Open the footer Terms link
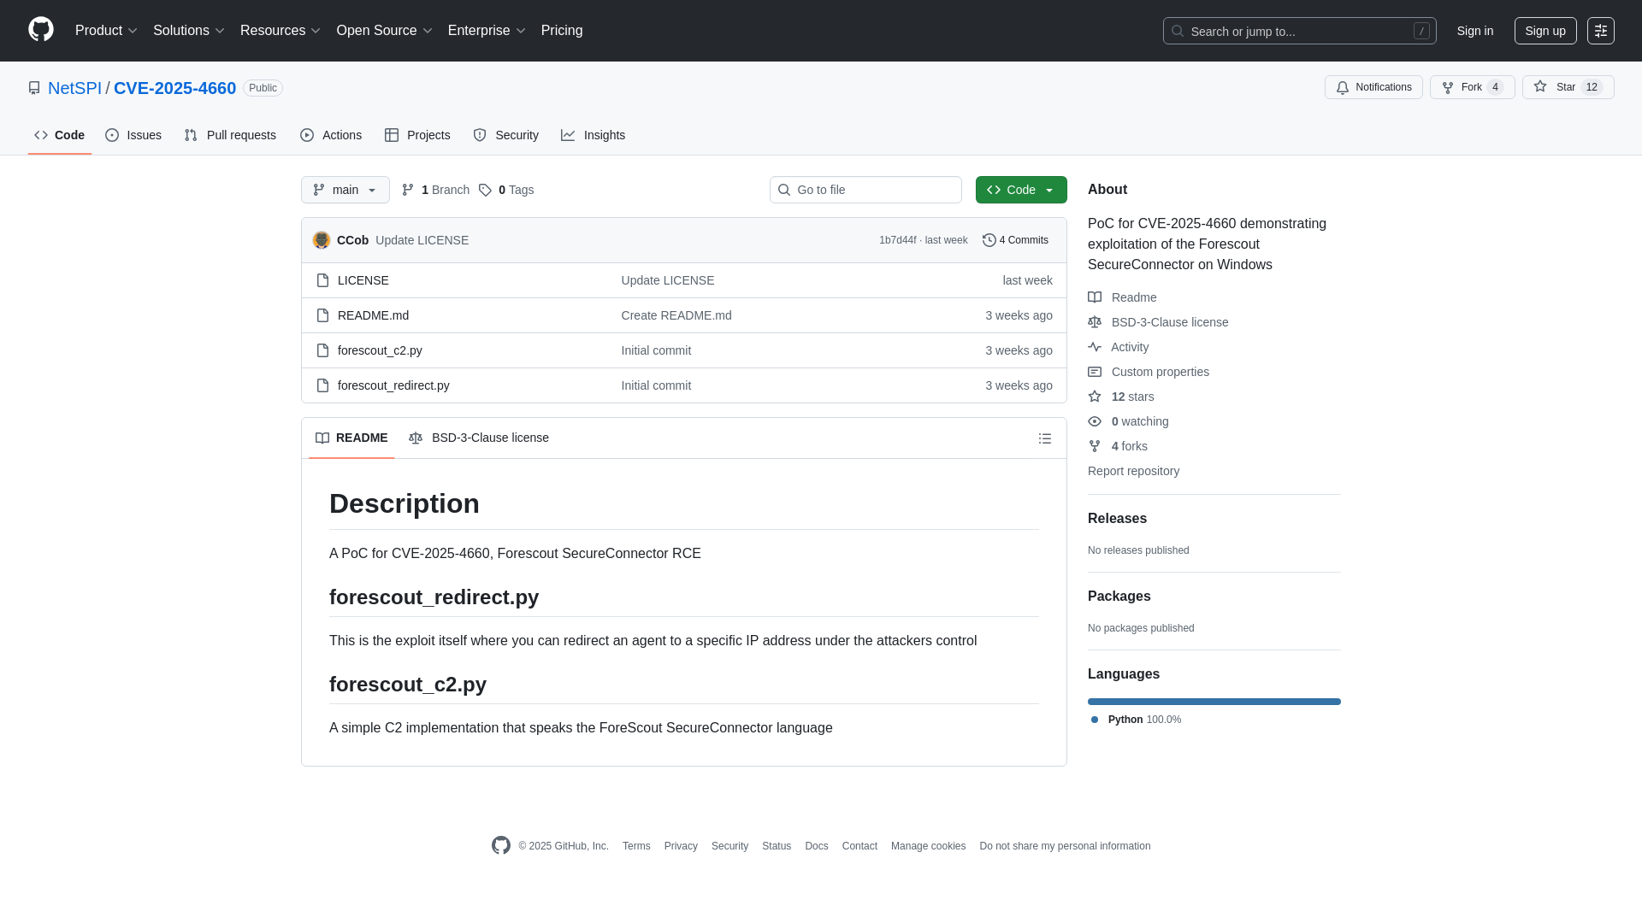 click(x=636, y=846)
